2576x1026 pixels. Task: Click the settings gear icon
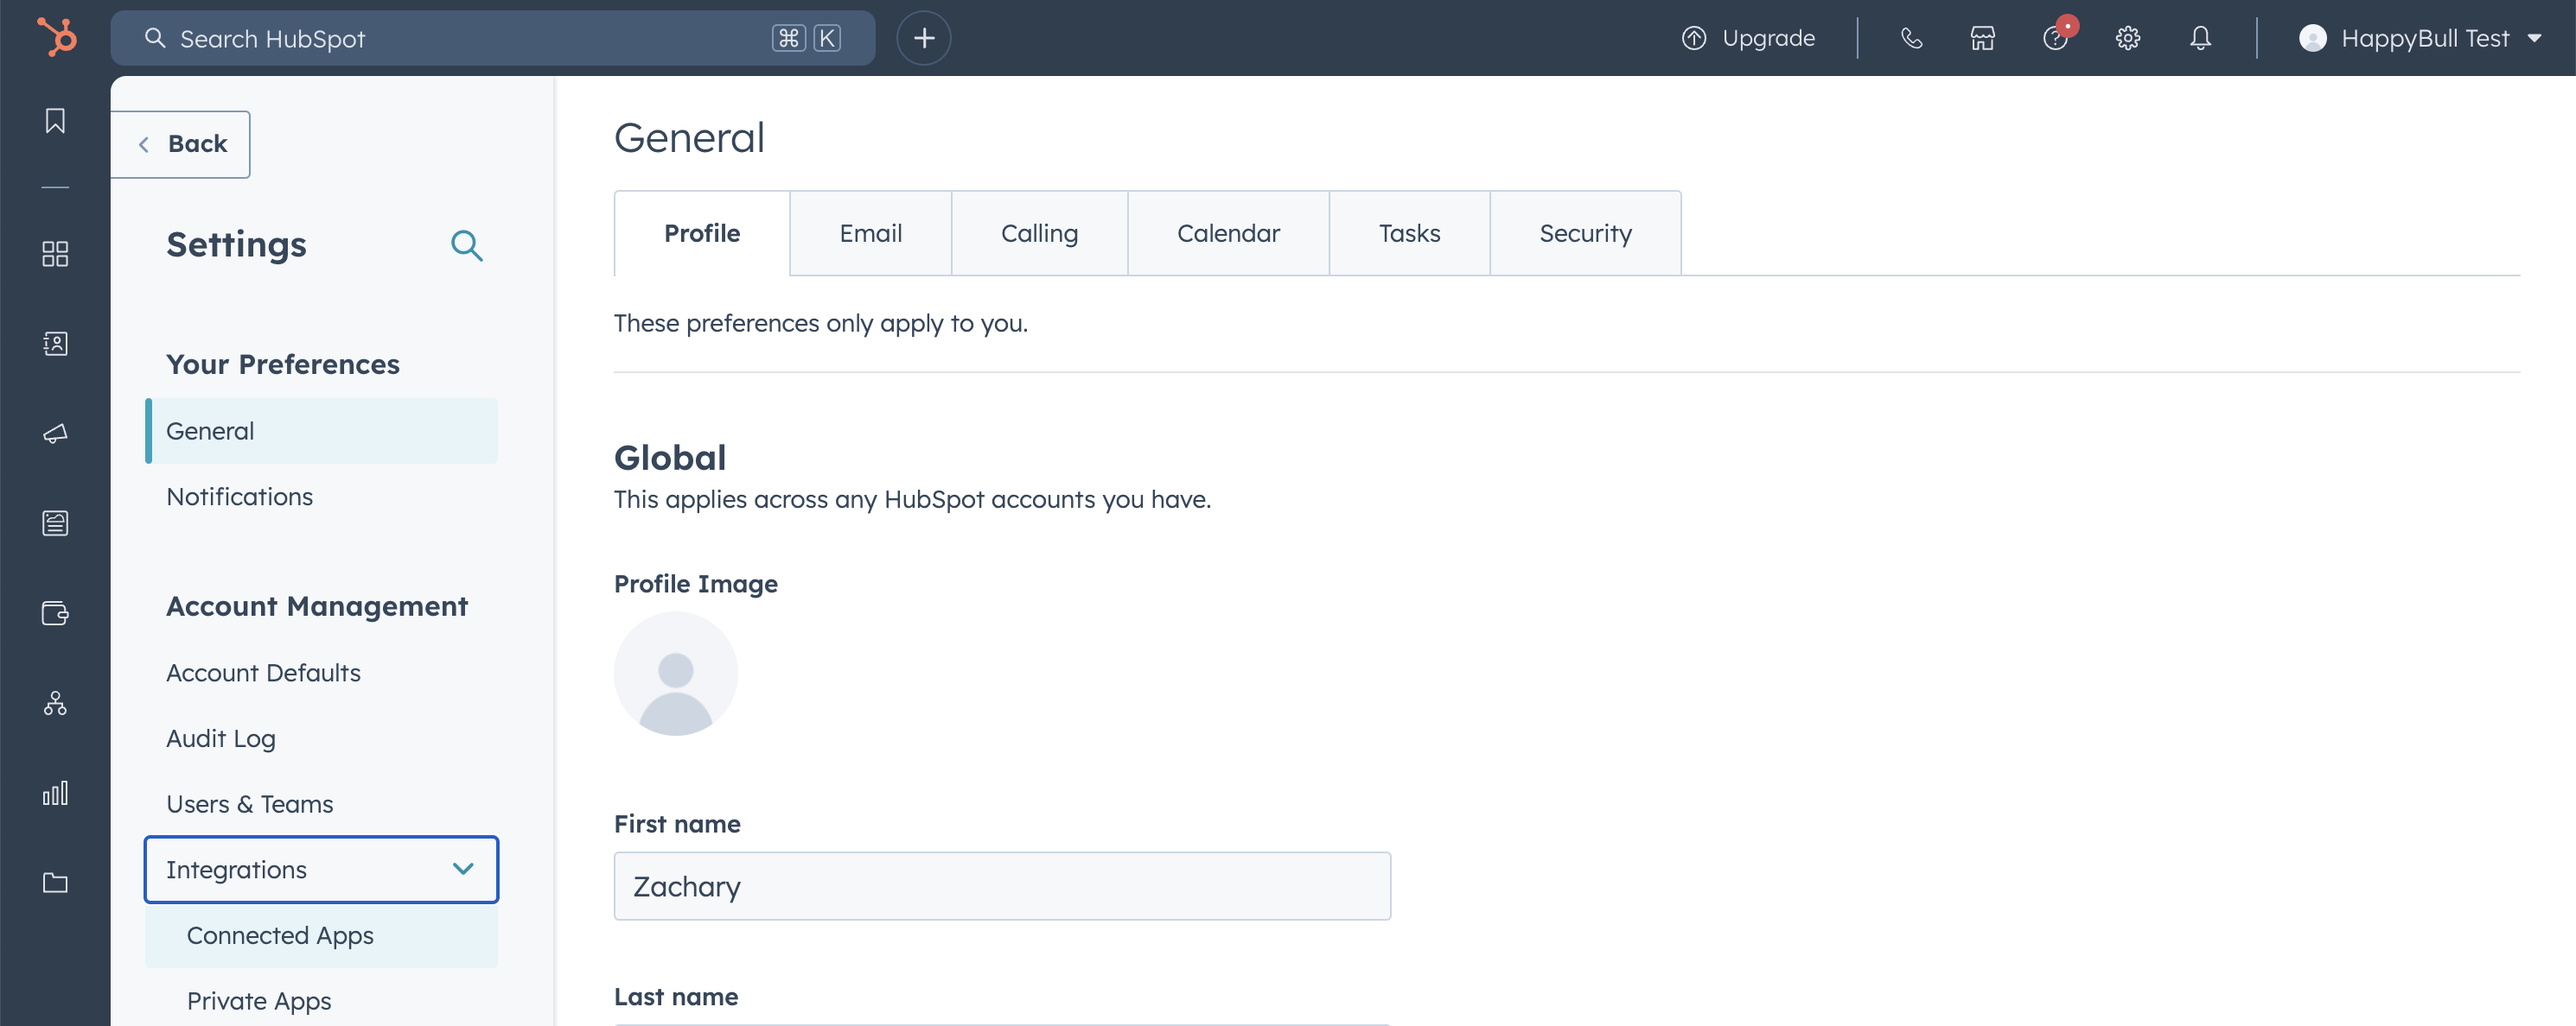pos(2128,38)
